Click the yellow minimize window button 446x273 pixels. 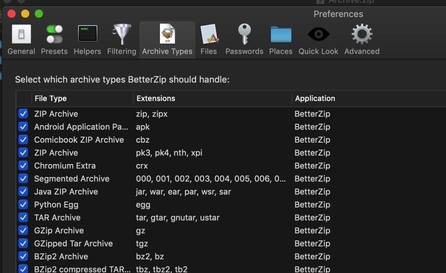coord(25,14)
